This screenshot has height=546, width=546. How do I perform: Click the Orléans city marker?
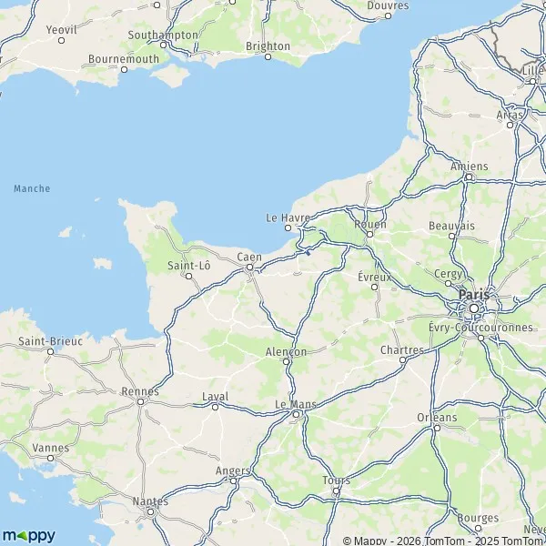pos(438,428)
